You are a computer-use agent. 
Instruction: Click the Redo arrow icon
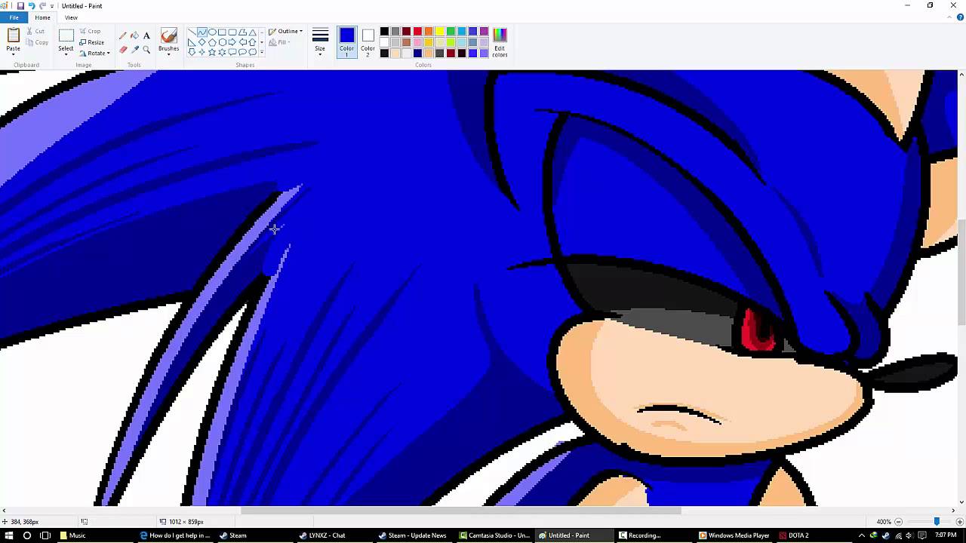(42, 6)
